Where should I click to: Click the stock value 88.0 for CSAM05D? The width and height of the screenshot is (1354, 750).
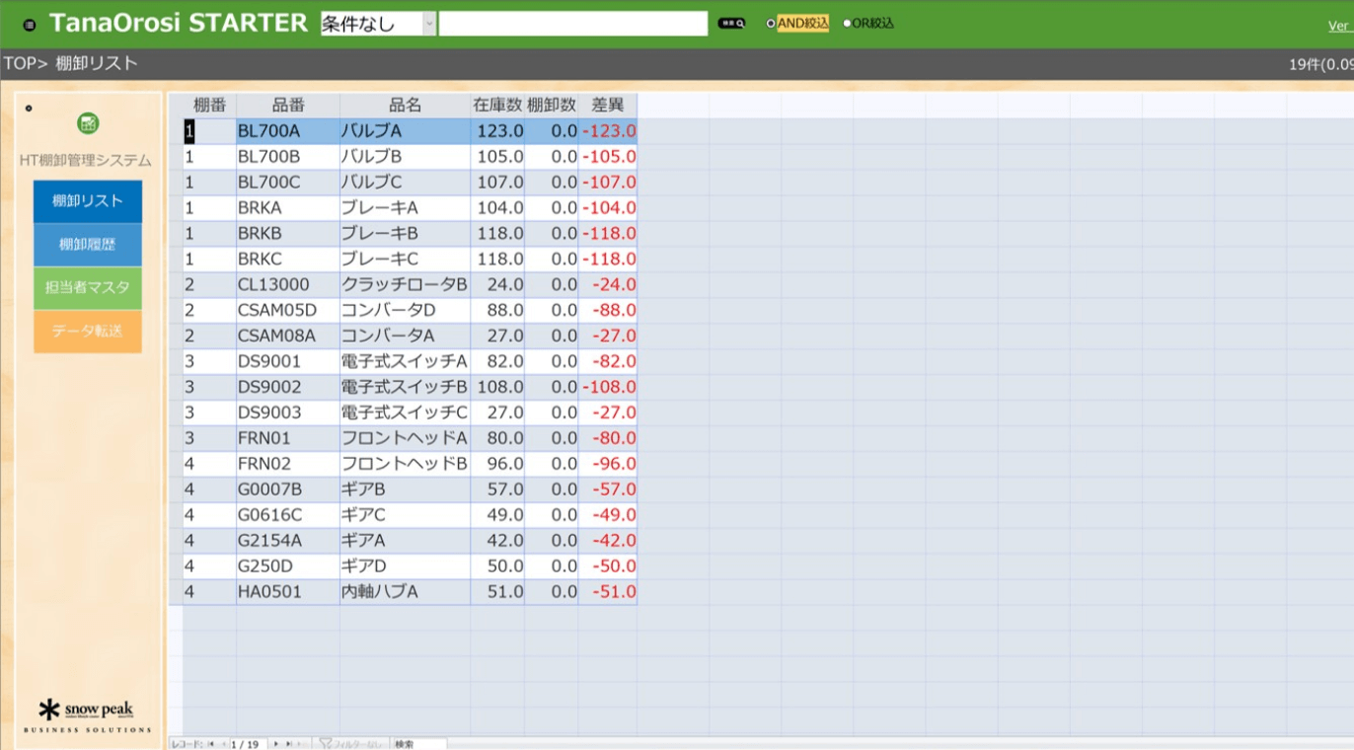(497, 311)
